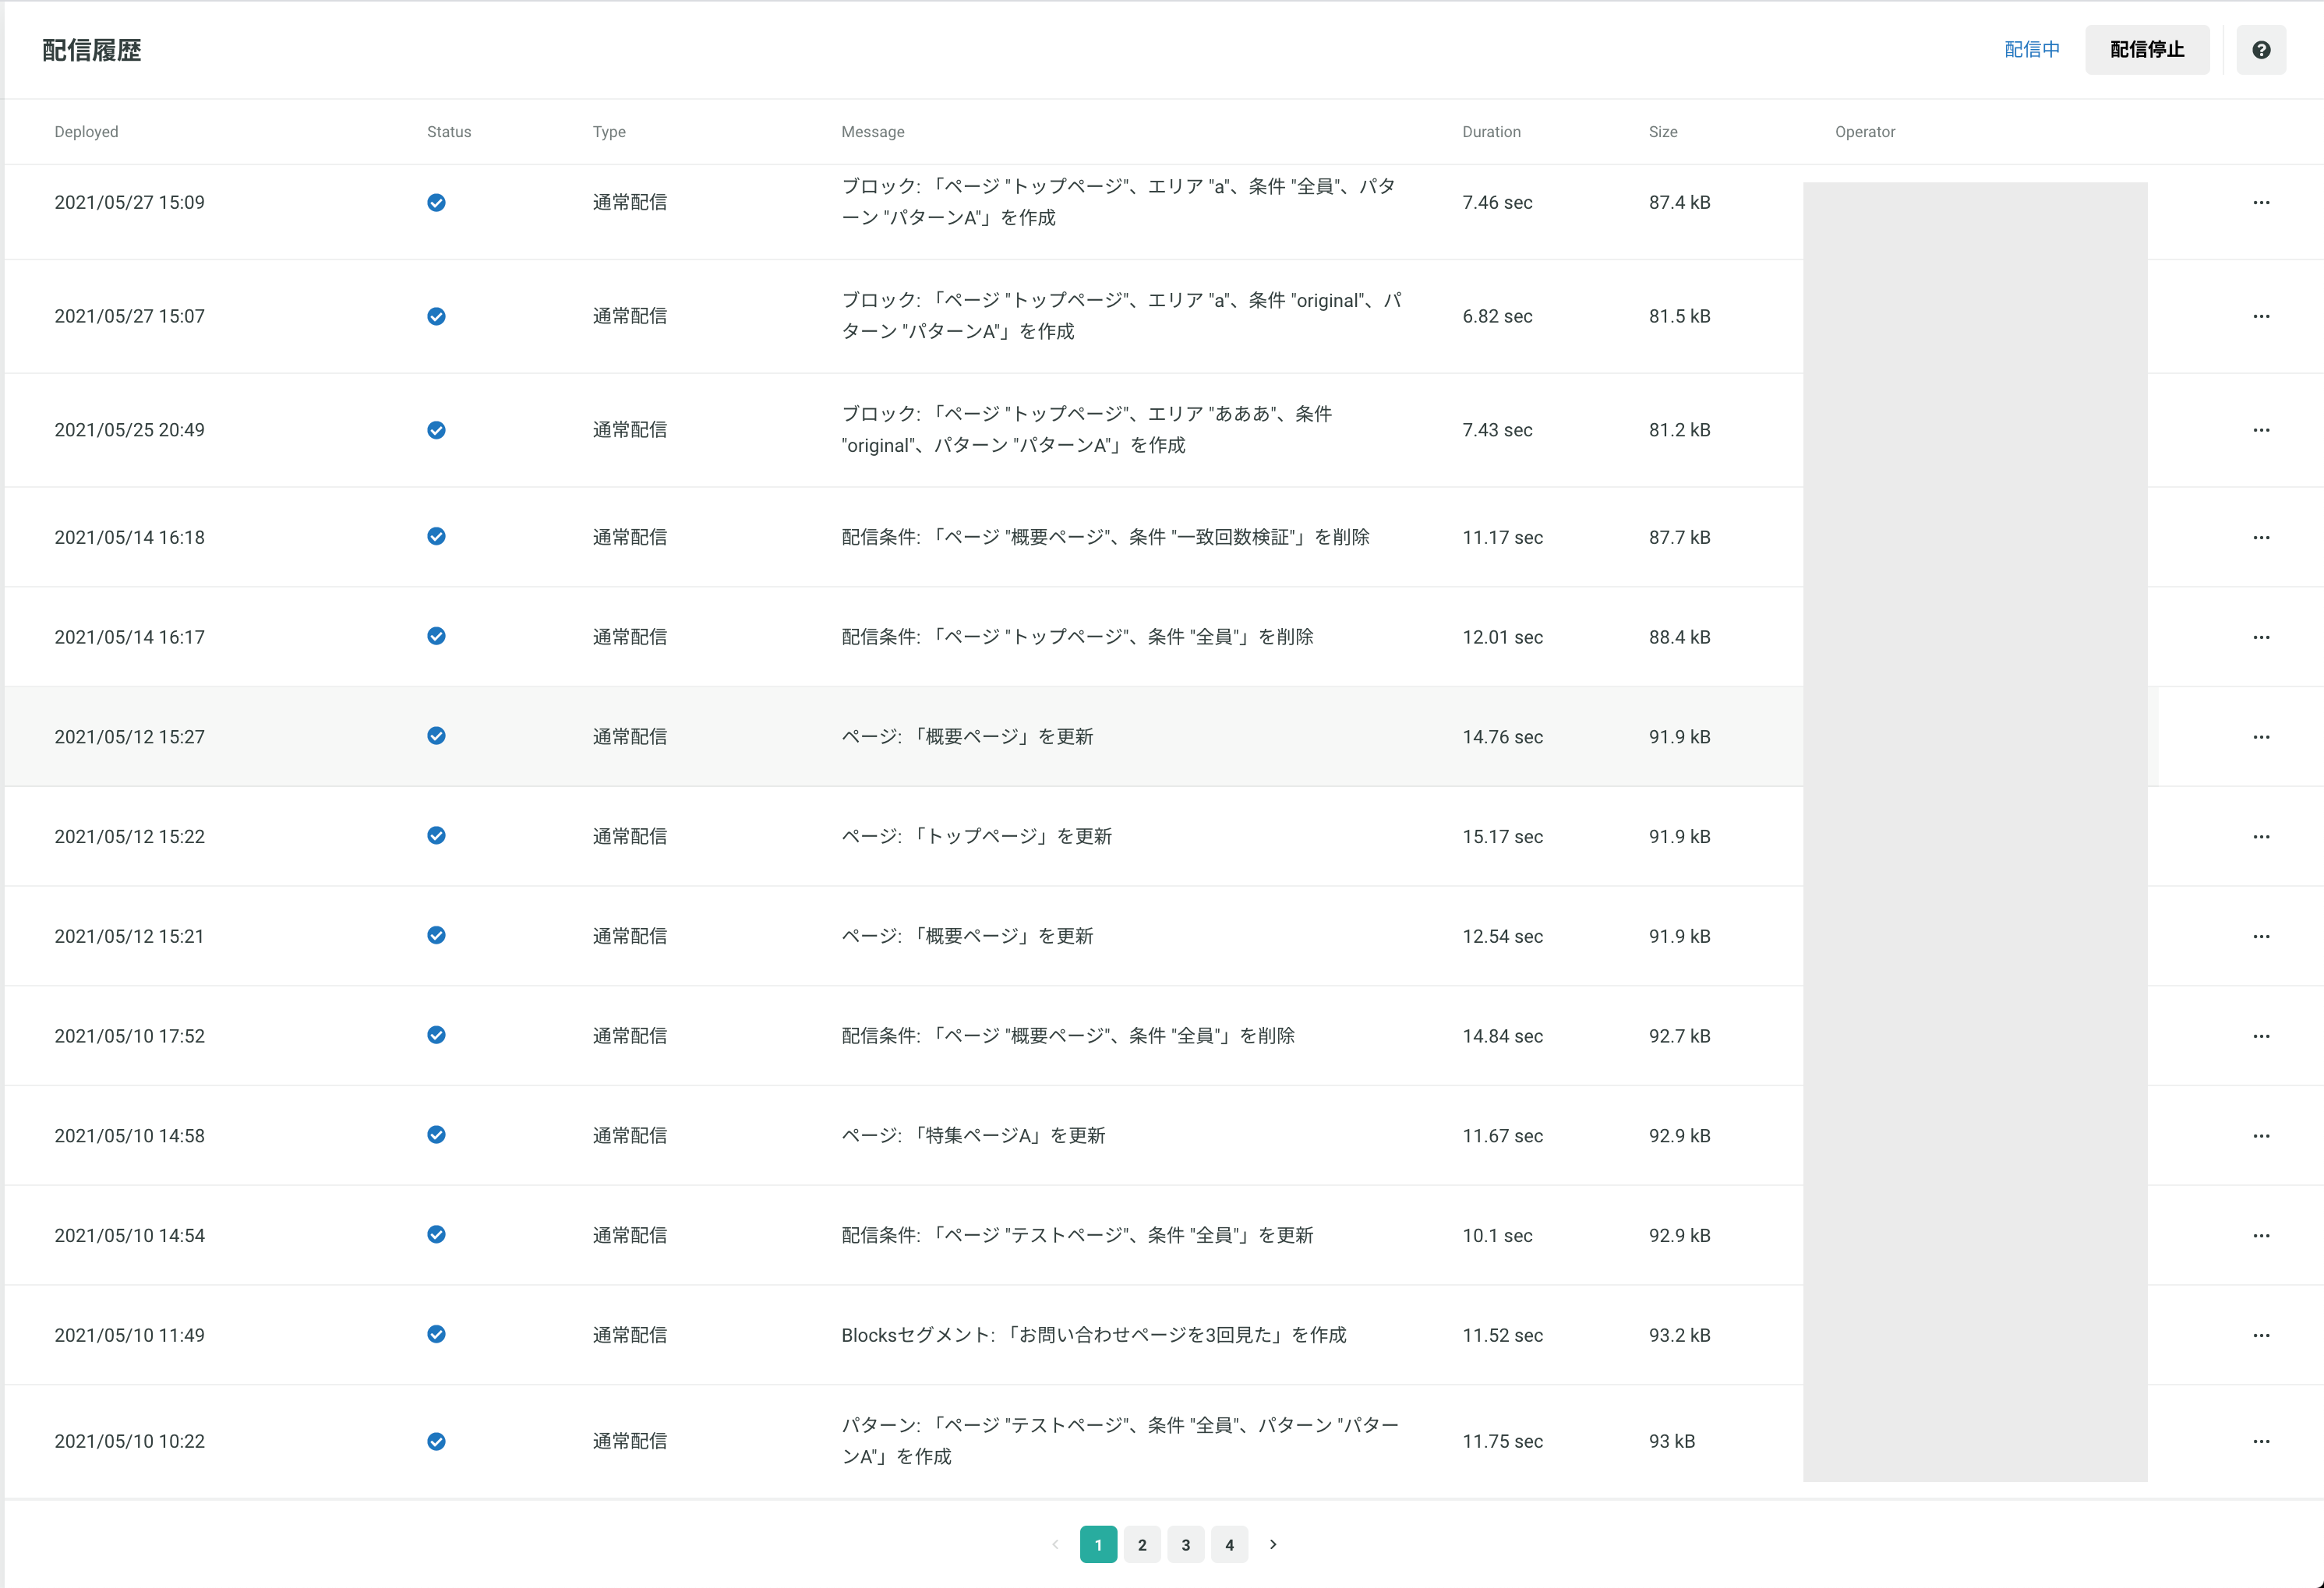Open more options for 2021/05/12 15:27 row
The image size is (2324, 1588).
pos(2261,737)
